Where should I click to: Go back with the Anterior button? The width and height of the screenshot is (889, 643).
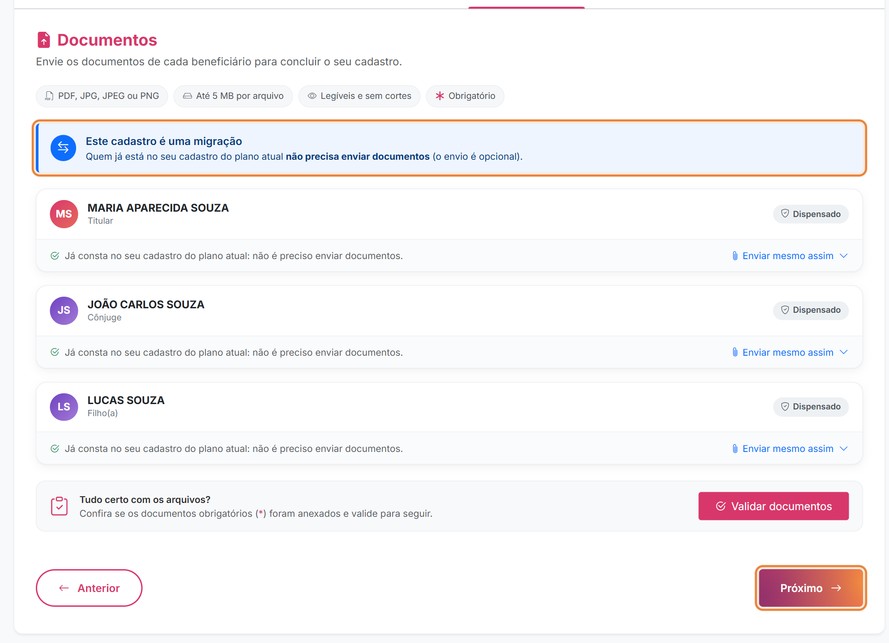(89, 588)
